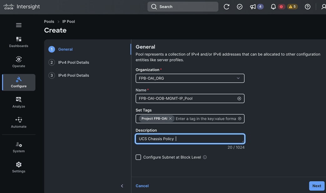Open Automate in the sidebar

(x=19, y=123)
